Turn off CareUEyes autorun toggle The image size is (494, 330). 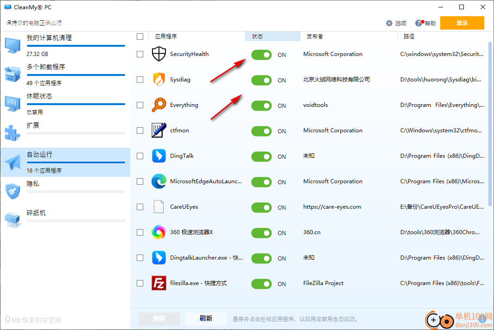point(261,208)
